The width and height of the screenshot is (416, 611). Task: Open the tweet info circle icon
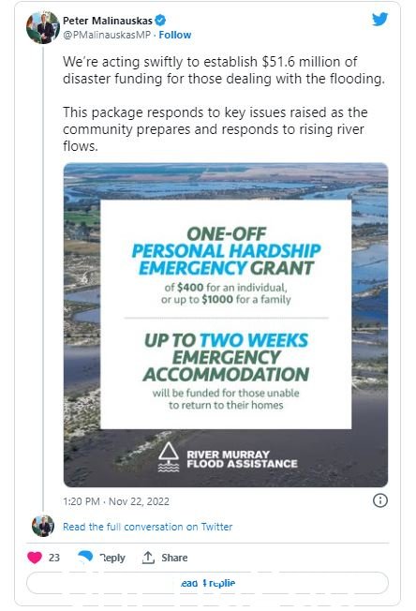pos(380,500)
